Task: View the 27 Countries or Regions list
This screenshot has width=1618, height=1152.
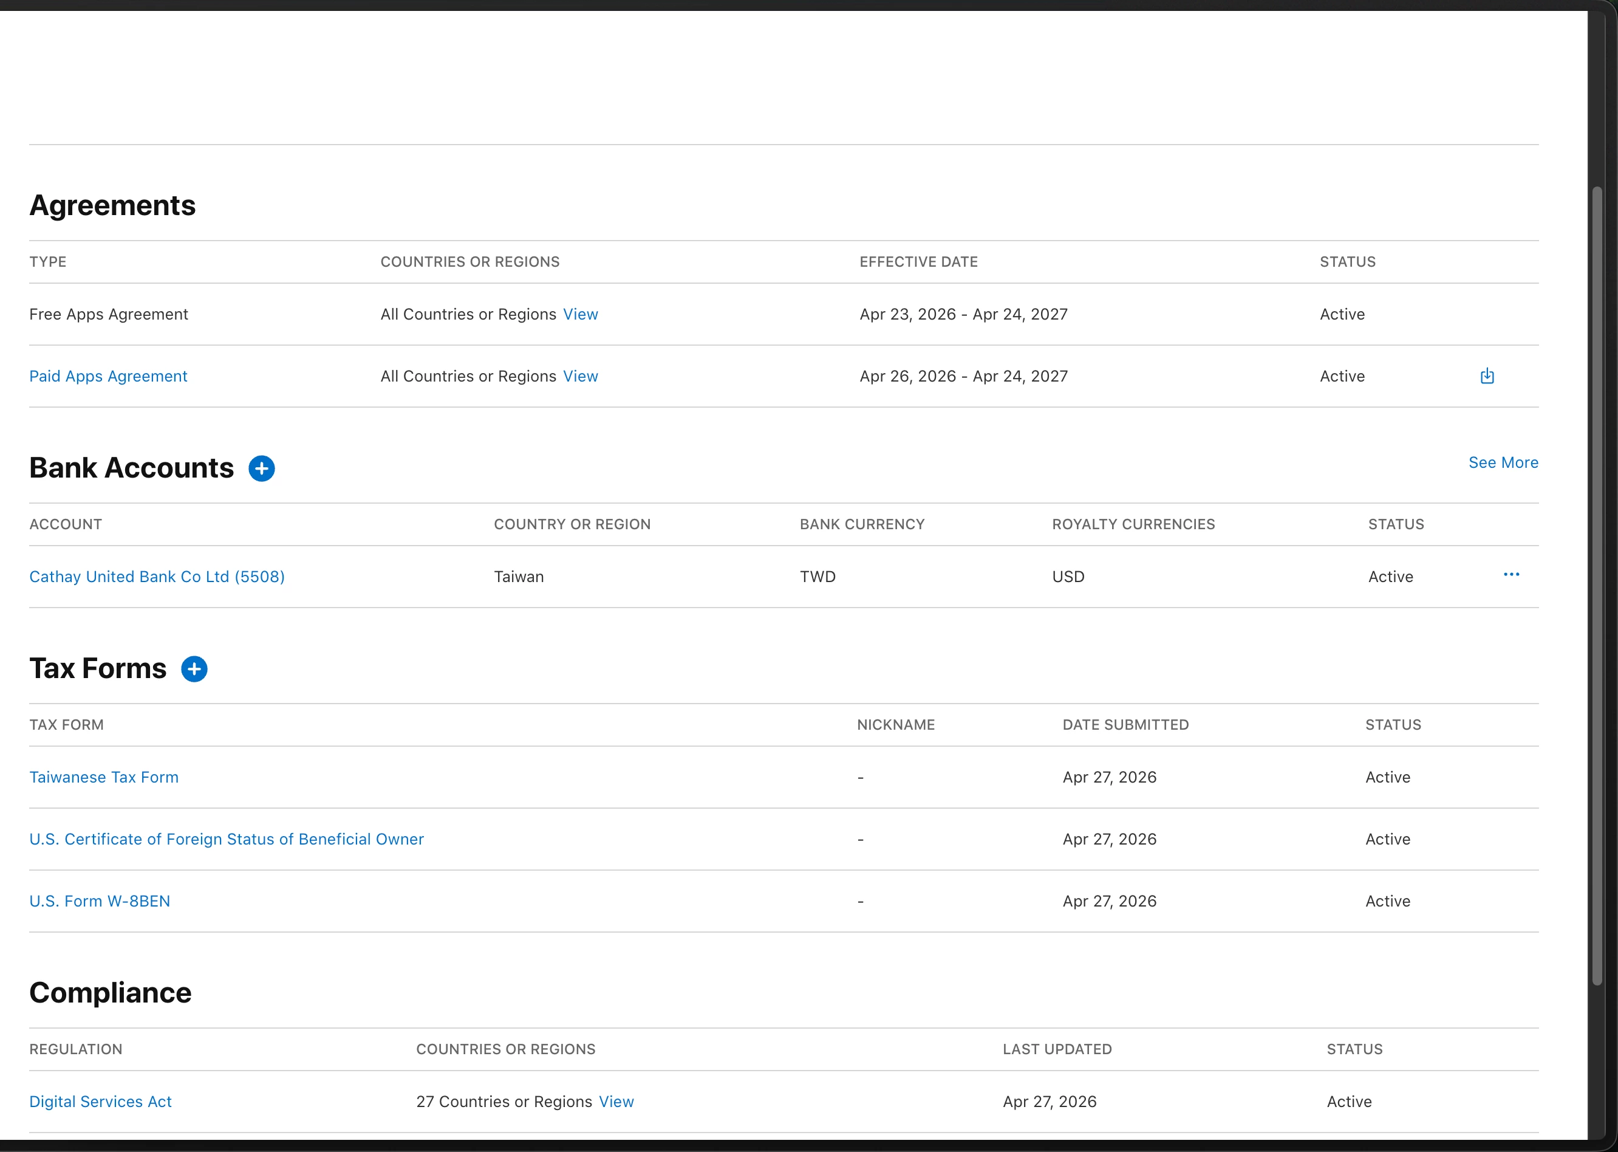Action: [616, 1102]
